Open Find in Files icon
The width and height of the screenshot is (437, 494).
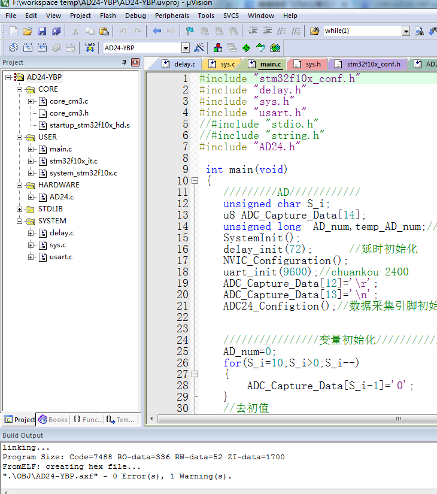pos(314,31)
